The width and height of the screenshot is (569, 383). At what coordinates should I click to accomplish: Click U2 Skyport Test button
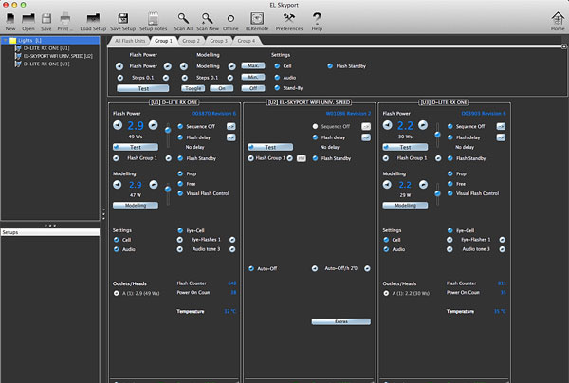[x=270, y=147]
